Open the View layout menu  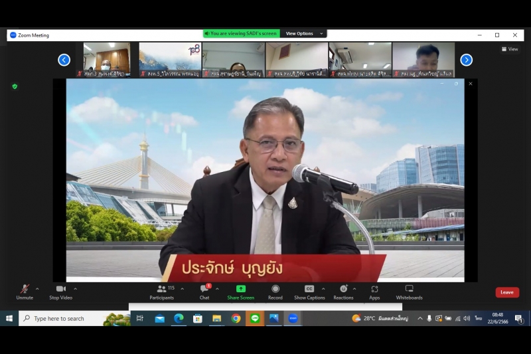tap(510, 49)
